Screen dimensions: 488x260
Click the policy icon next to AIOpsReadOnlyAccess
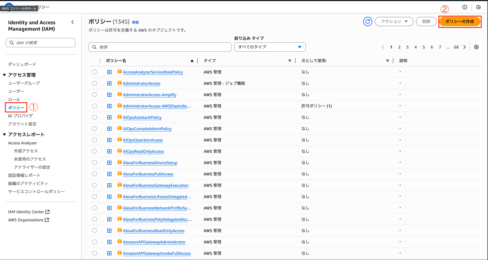click(120, 151)
